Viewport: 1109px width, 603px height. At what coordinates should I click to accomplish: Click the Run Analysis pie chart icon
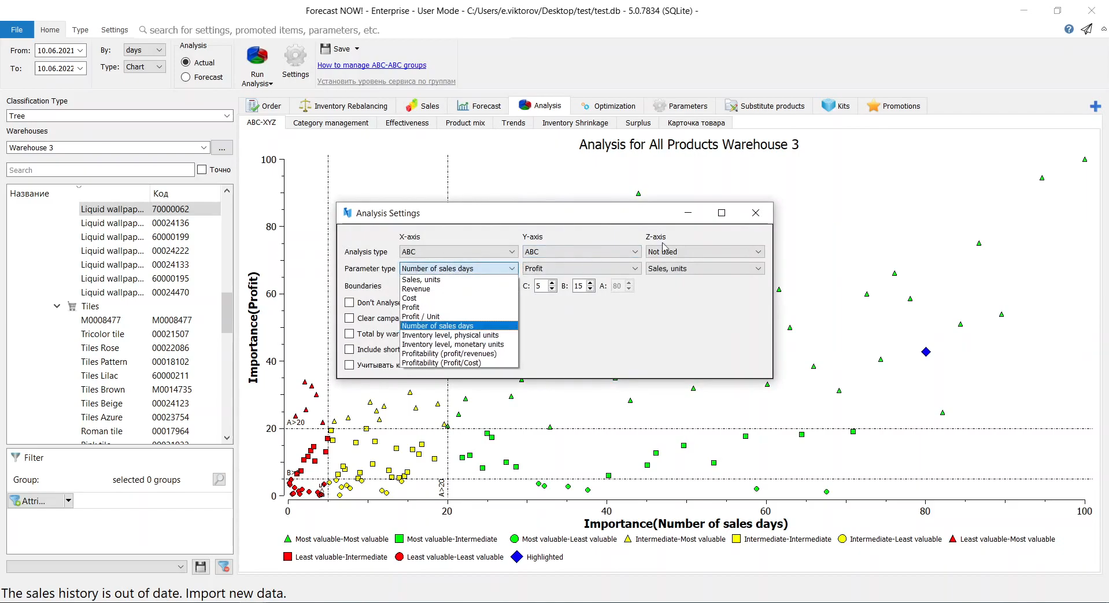(257, 56)
